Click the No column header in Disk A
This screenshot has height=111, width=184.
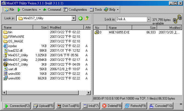pos(100,27)
